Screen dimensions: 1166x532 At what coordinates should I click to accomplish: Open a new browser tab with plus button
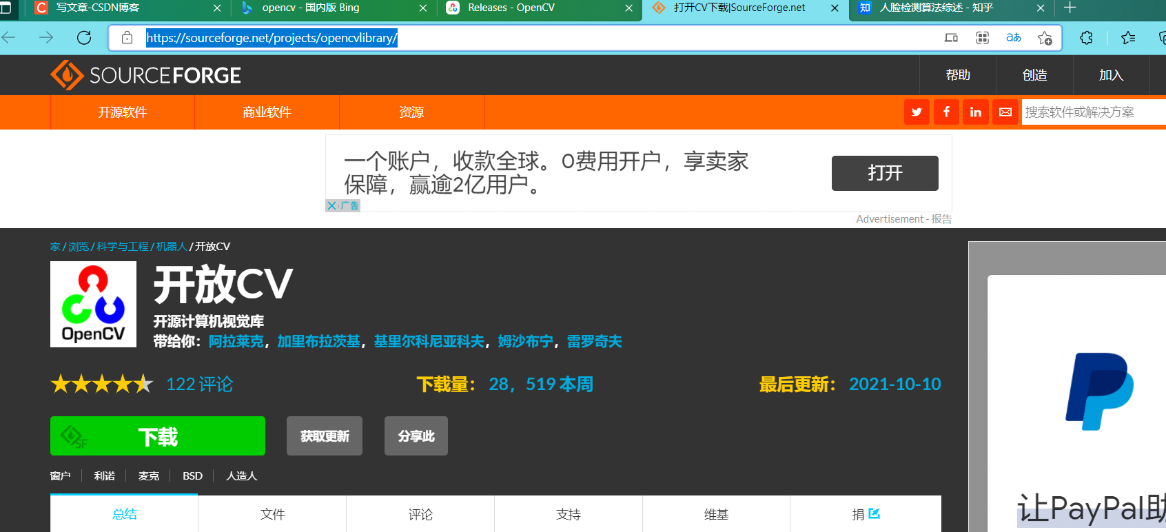(1070, 8)
